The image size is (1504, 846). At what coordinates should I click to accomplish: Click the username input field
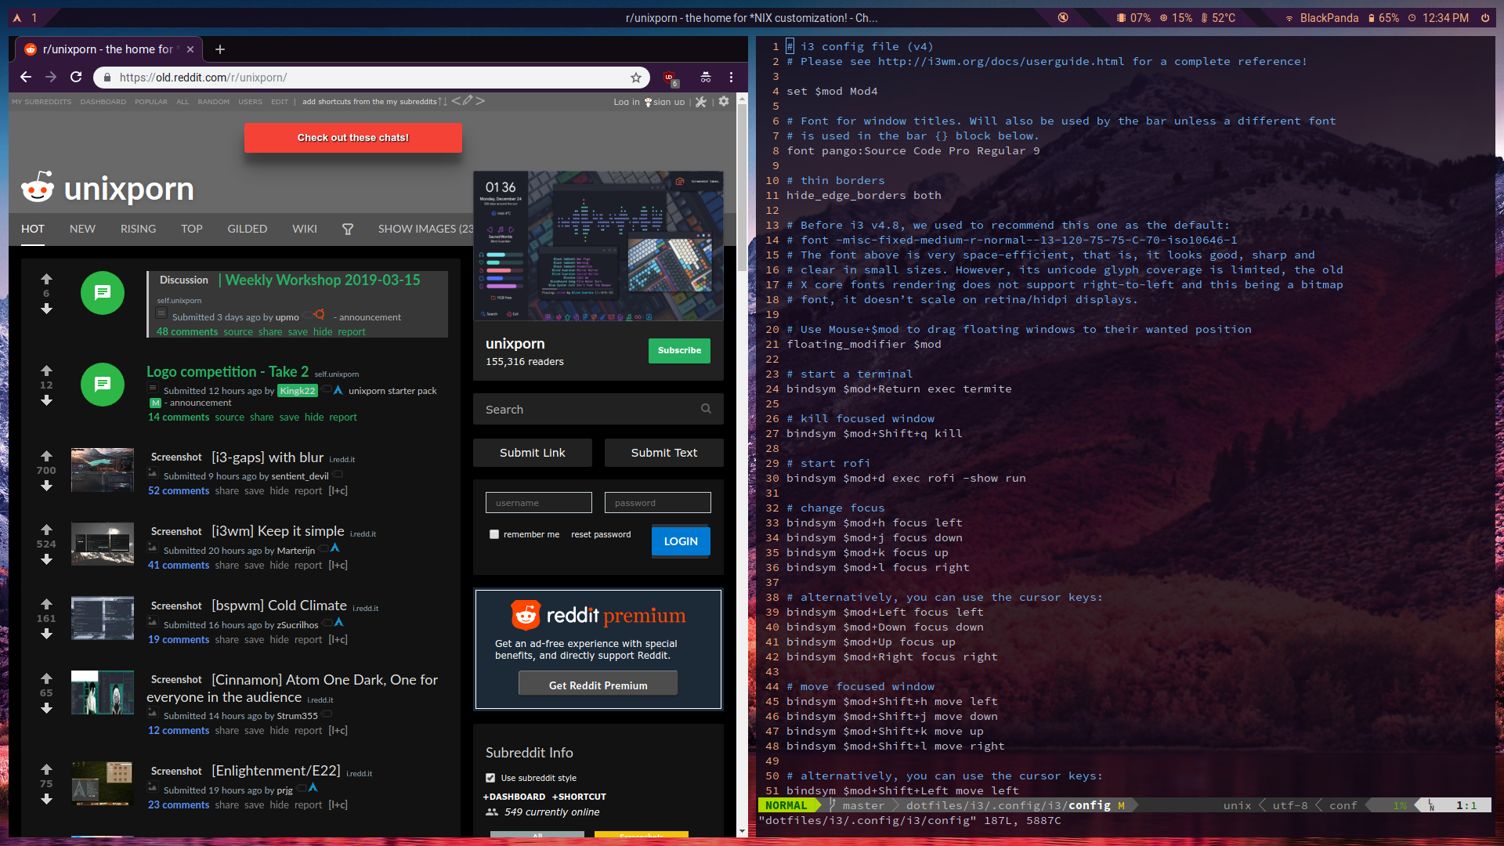(x=538, y=503)
